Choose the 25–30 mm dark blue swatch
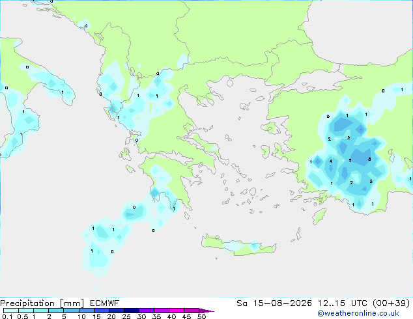 [131, 311]
